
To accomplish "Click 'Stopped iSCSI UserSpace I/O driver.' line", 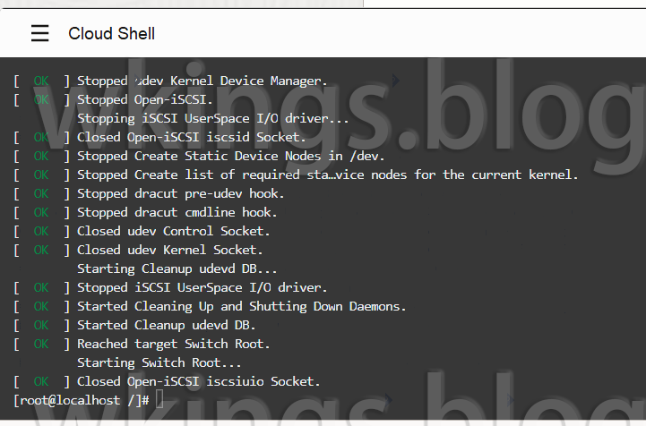I will pyautogui.click(x=170, y=287).
